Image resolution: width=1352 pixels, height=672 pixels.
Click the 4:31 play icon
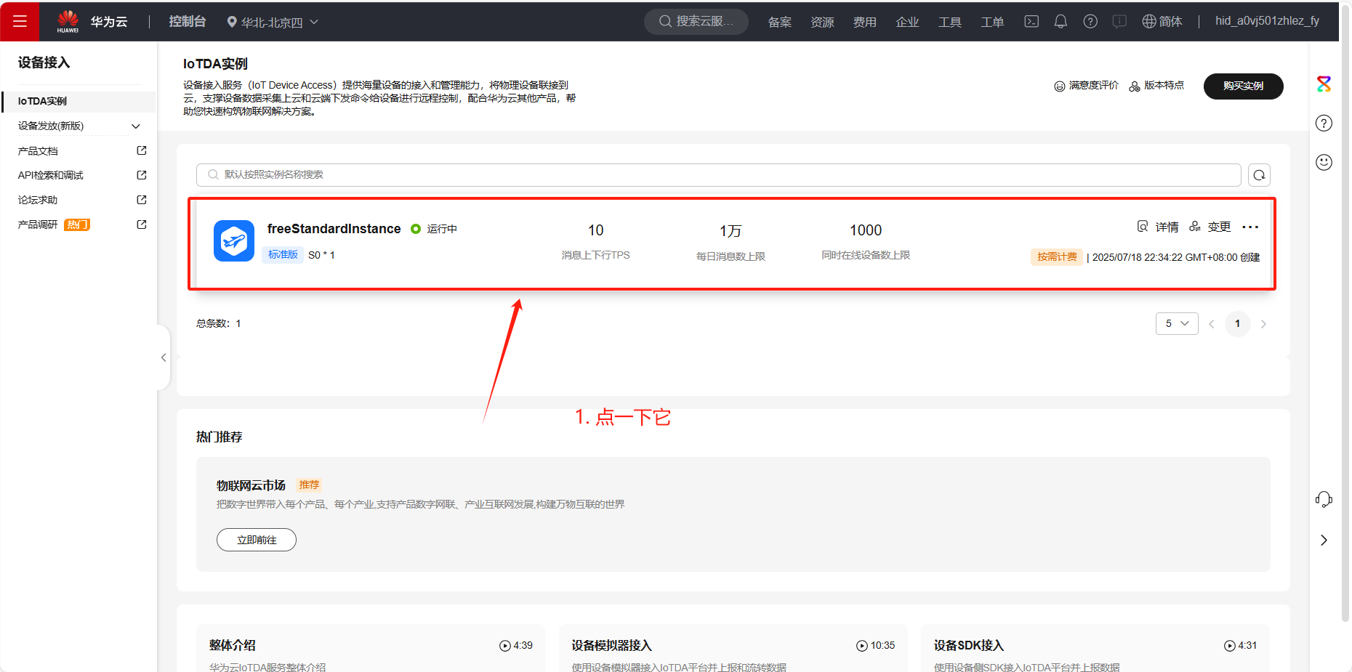pyautogui.click(x=1230, y=646)
